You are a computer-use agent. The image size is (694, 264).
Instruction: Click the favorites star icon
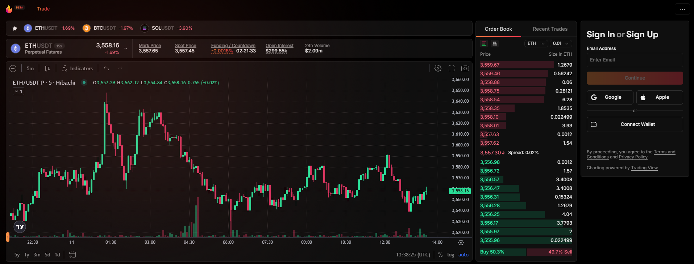click(15, 28)
